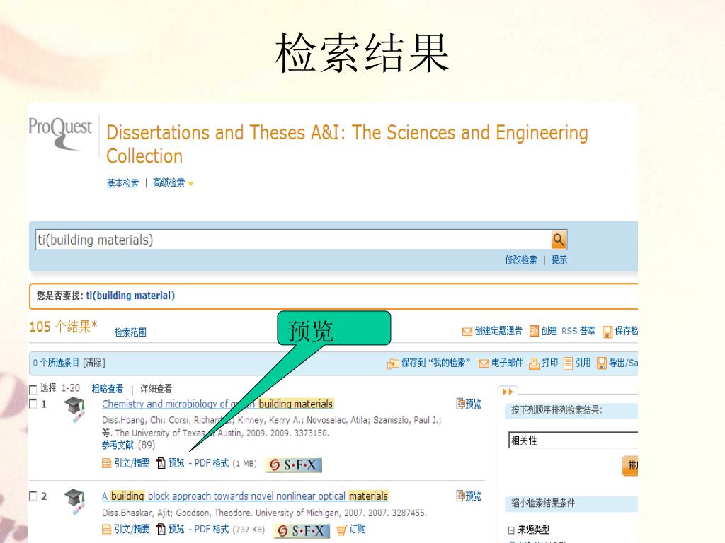Click 引文/摘要 icon under result 2
The image size is (725, 543).
coord(107,529)
